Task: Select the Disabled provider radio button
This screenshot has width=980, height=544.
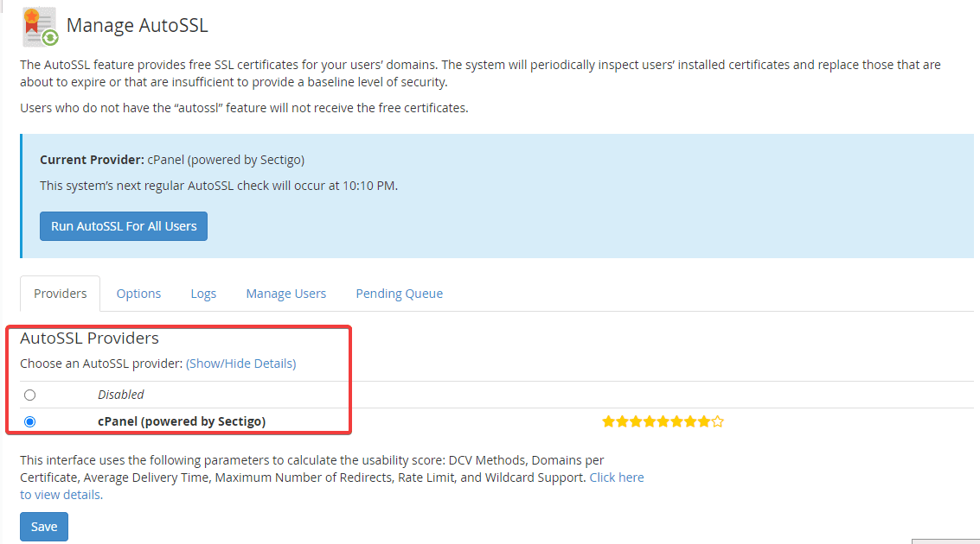Action: (x=30, y=395)
